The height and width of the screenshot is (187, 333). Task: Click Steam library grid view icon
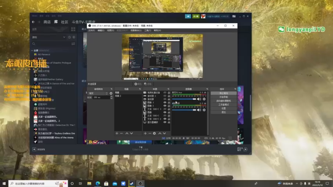click(x=73, y=29)
